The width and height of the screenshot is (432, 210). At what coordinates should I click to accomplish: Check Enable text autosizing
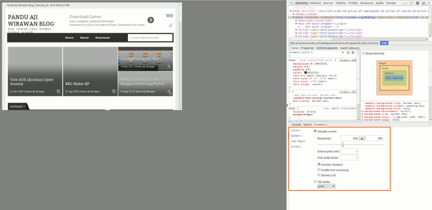coord(319,170)
